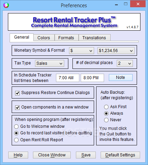148x165 pixels.
Task: Click the Note button
Action: tap(121, 78)
